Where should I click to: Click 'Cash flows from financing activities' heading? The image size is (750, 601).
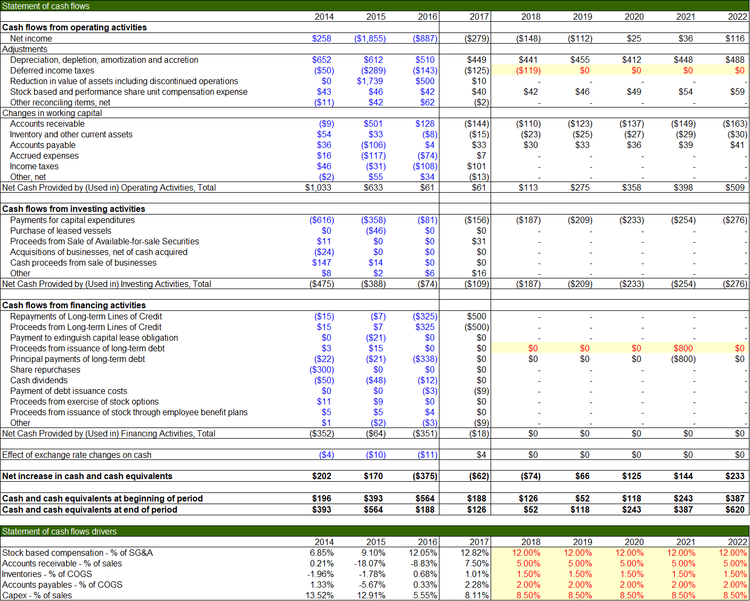coord(74,305)
